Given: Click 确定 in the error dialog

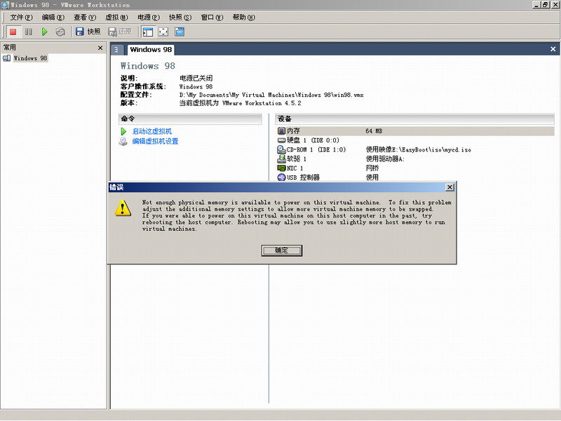Looking at the screenshot, I should [282, 250].
